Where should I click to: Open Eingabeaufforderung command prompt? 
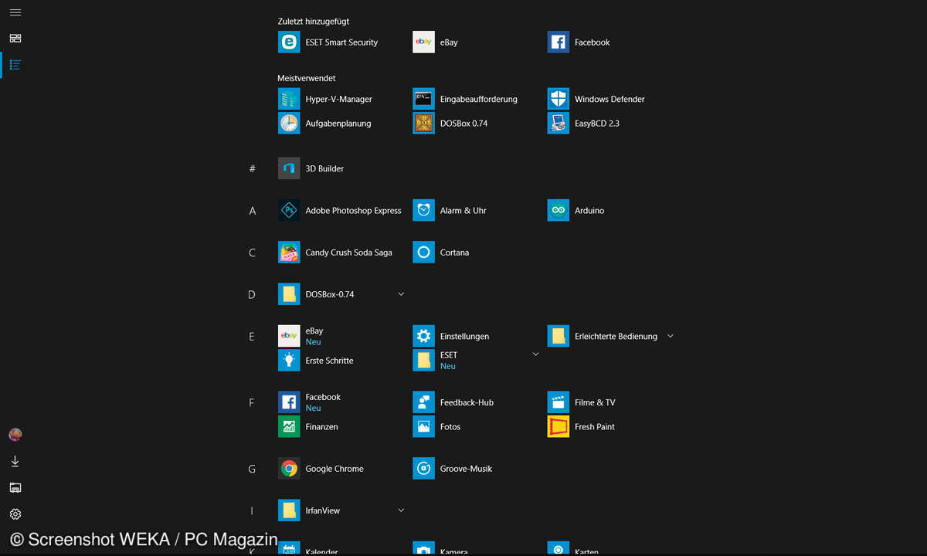(x=465, y=99)
